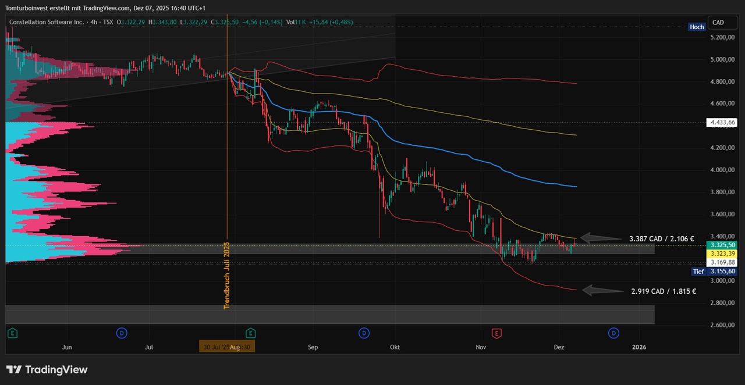Click the green 3.325,50 current price label
This screenshot has width=745, height=385.
point(722,245)
